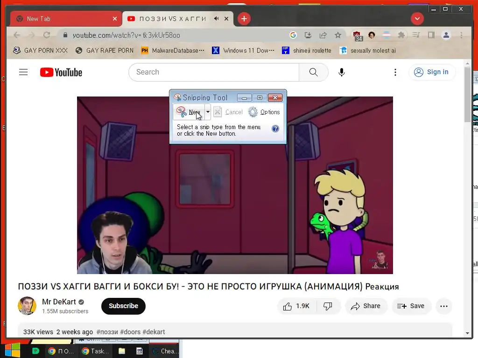
Task: View site information lock icon
Action: pos(65,35)
